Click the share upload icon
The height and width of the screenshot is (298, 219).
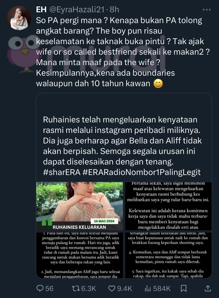click(x=208, y=288)
